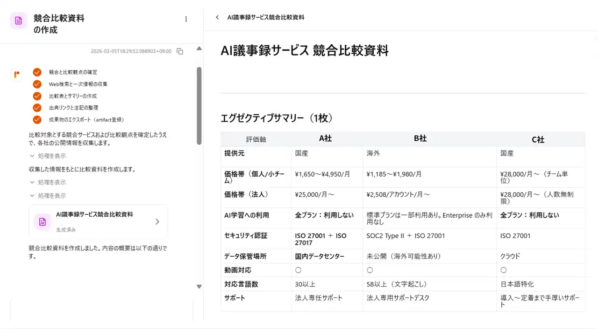Copy message using the copy icon by timestamp

tap(180, 51)
